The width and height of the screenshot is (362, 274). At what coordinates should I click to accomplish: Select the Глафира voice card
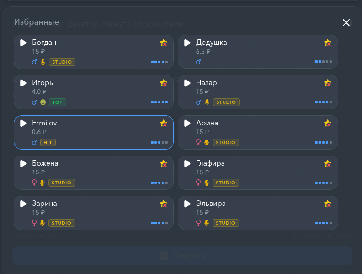tap(258, 172)
